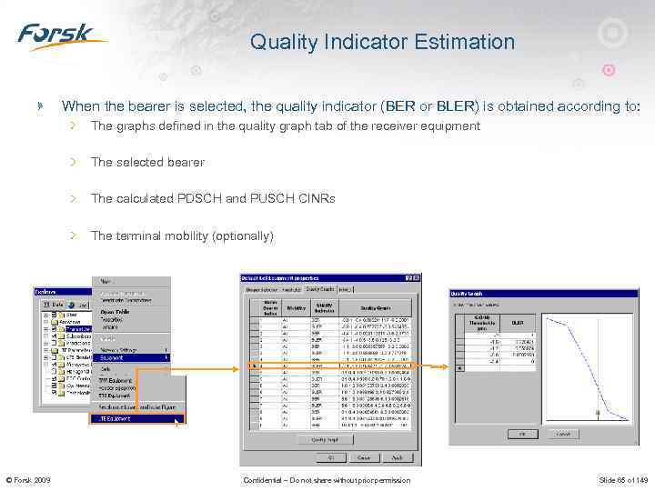Viewport: 655px width, 491px height.
Task: Click Apply in the equipment properties dialog
Action: 398,457
